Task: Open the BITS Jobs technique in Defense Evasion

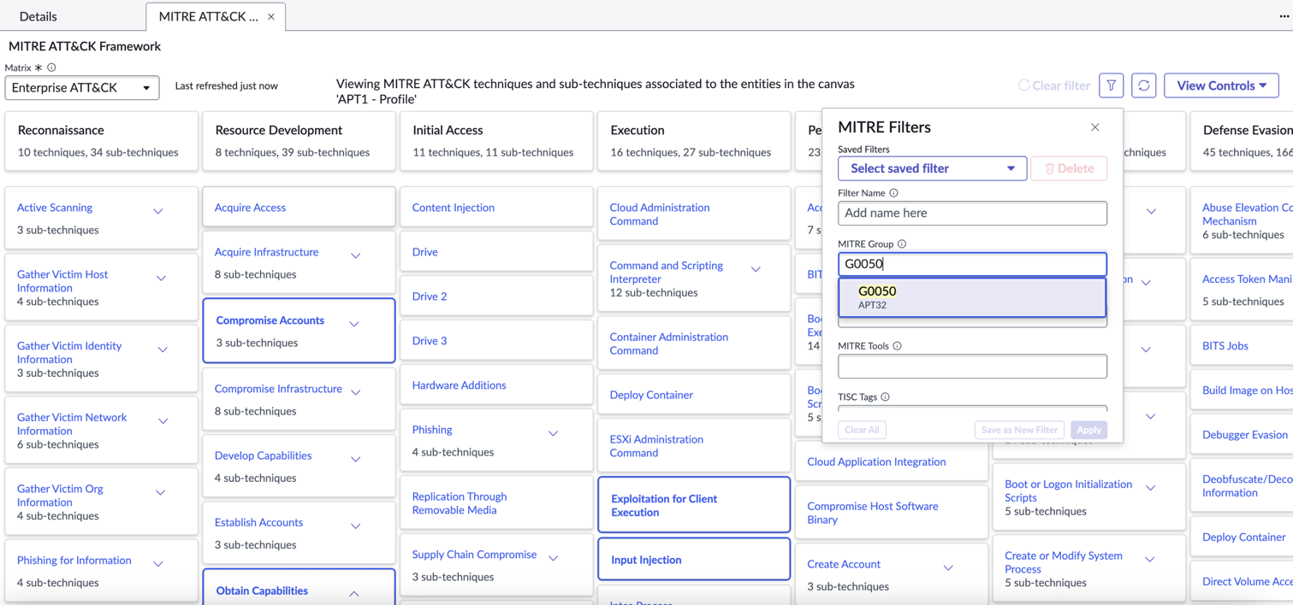Action: coord(1225,346)
